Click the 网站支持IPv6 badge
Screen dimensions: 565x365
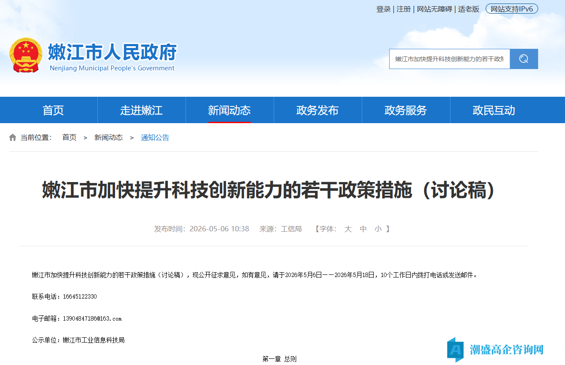(x=512, y=9)
